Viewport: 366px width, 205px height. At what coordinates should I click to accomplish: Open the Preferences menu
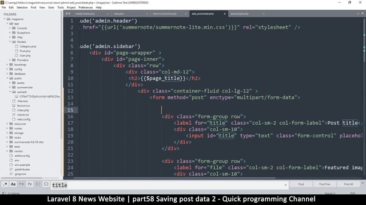click(86, 7)
